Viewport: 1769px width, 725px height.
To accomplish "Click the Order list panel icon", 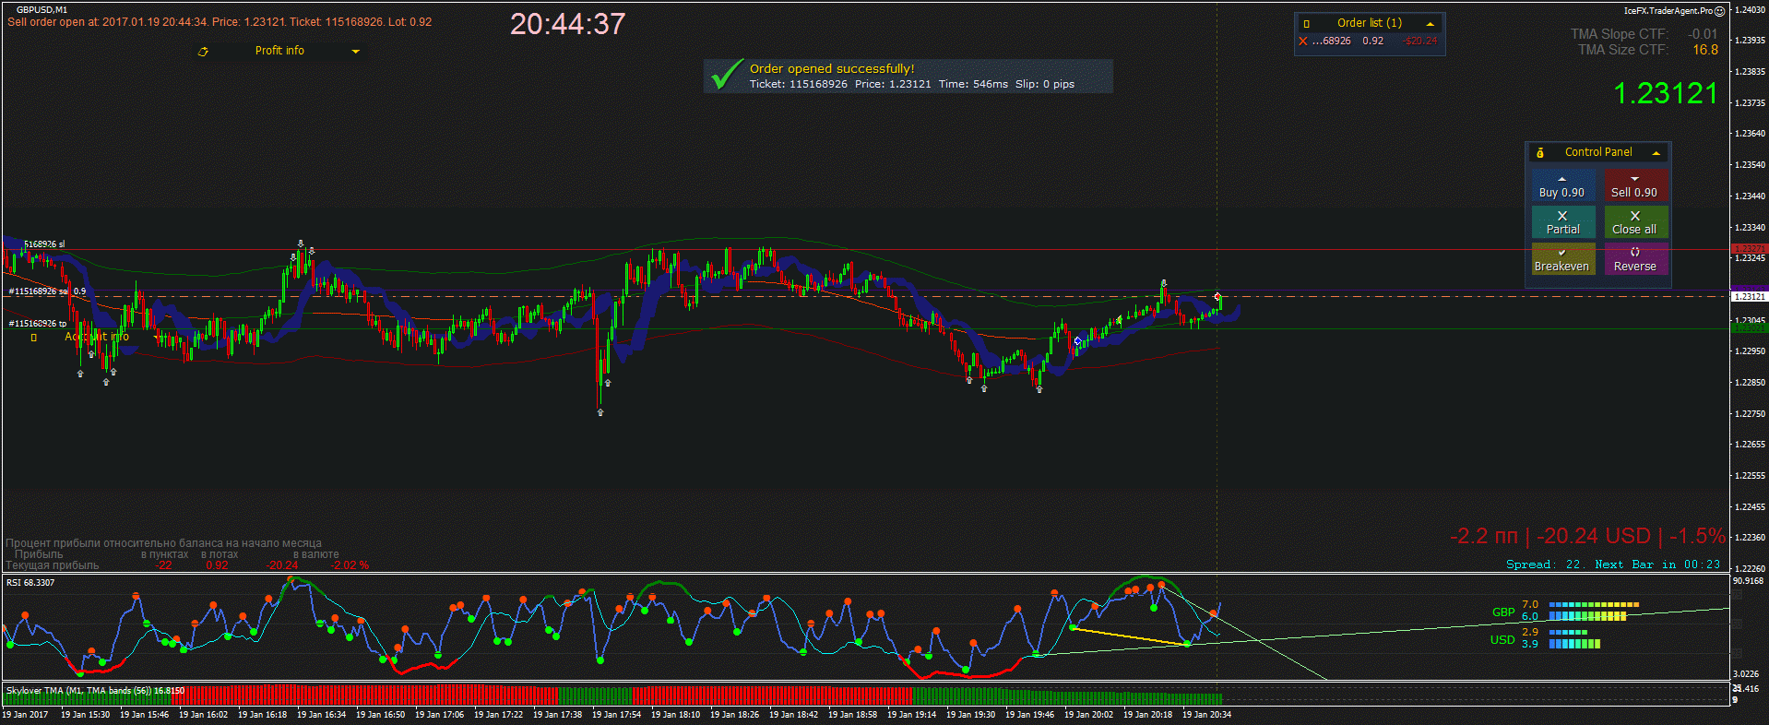I will [x=1306, y=24].
